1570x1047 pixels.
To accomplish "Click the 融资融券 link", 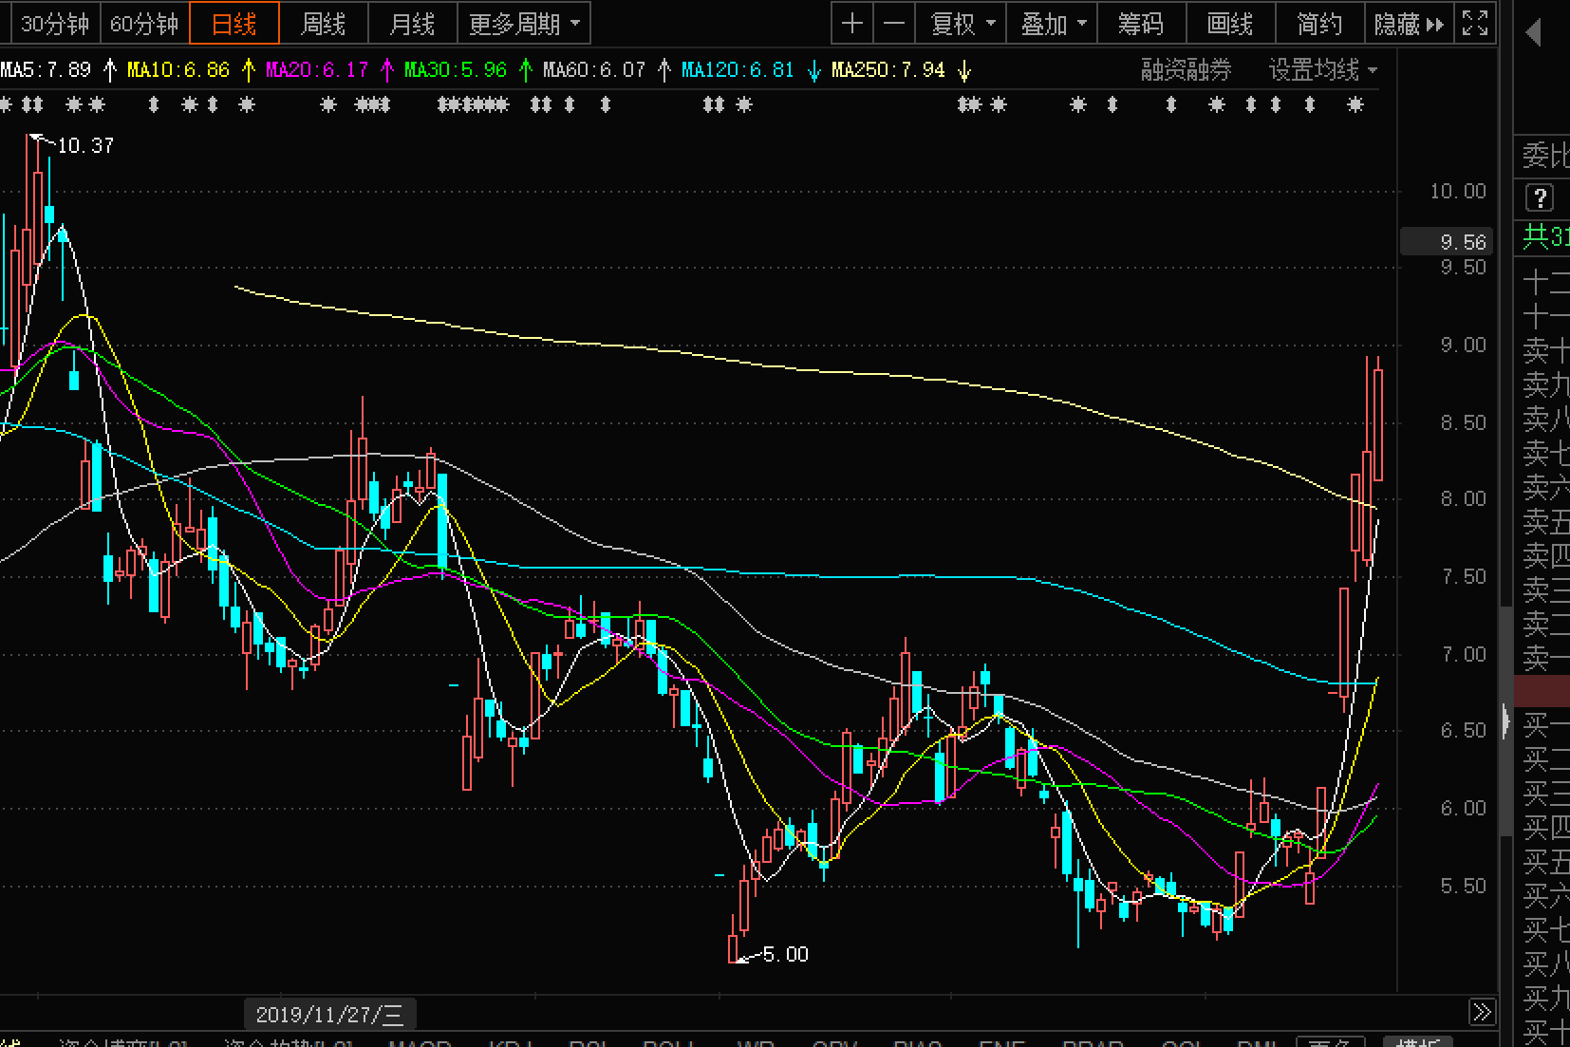I will coord(1187,70).
